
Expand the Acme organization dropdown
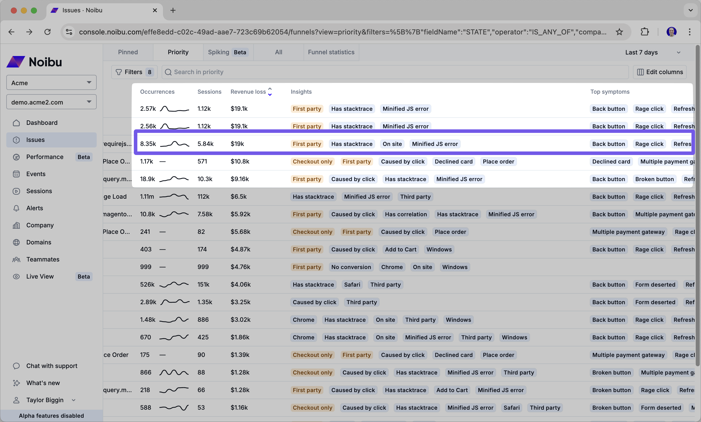coord(51,83)
